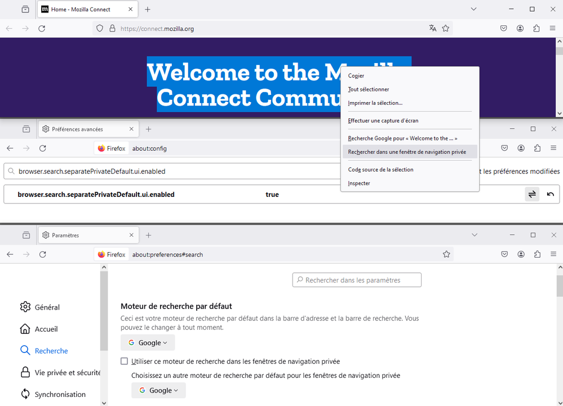
Task: Open the default search engine Google dropdown
Action: (x=148, y=343)
